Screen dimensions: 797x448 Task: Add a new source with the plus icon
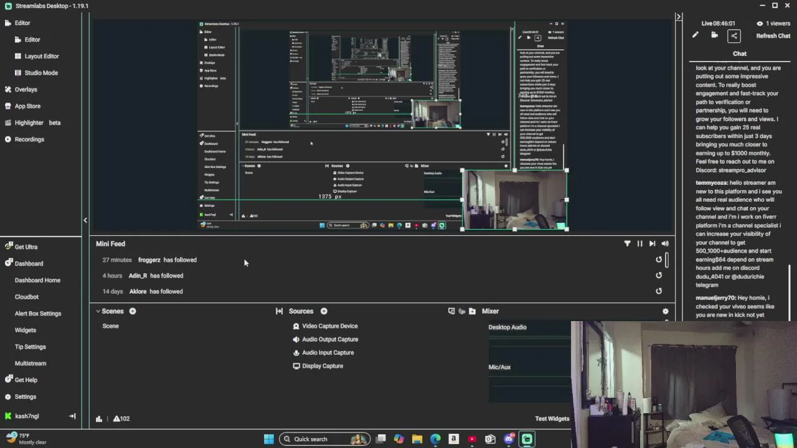pos(324,311)
